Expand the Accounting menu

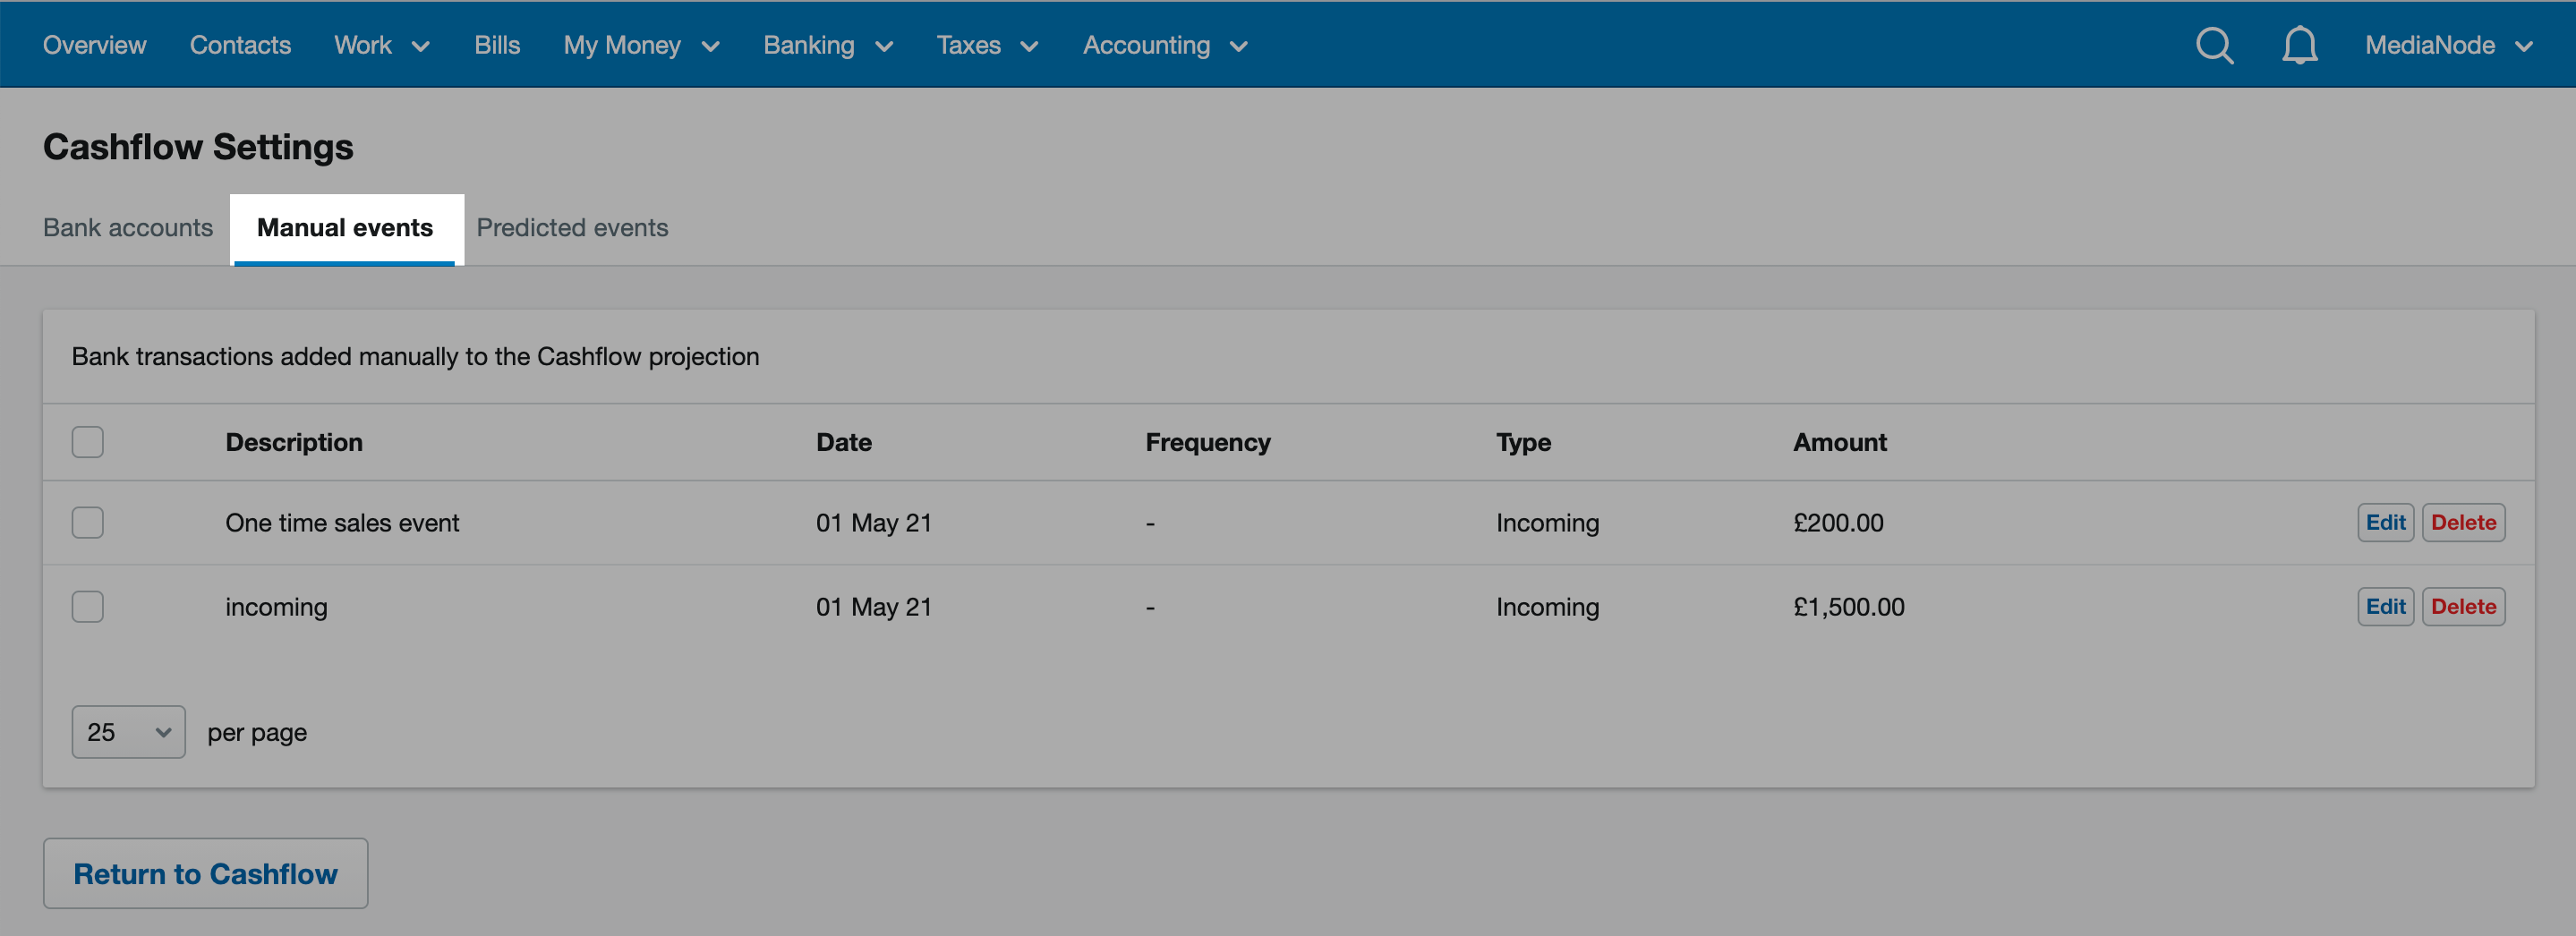pos(1165,45)
